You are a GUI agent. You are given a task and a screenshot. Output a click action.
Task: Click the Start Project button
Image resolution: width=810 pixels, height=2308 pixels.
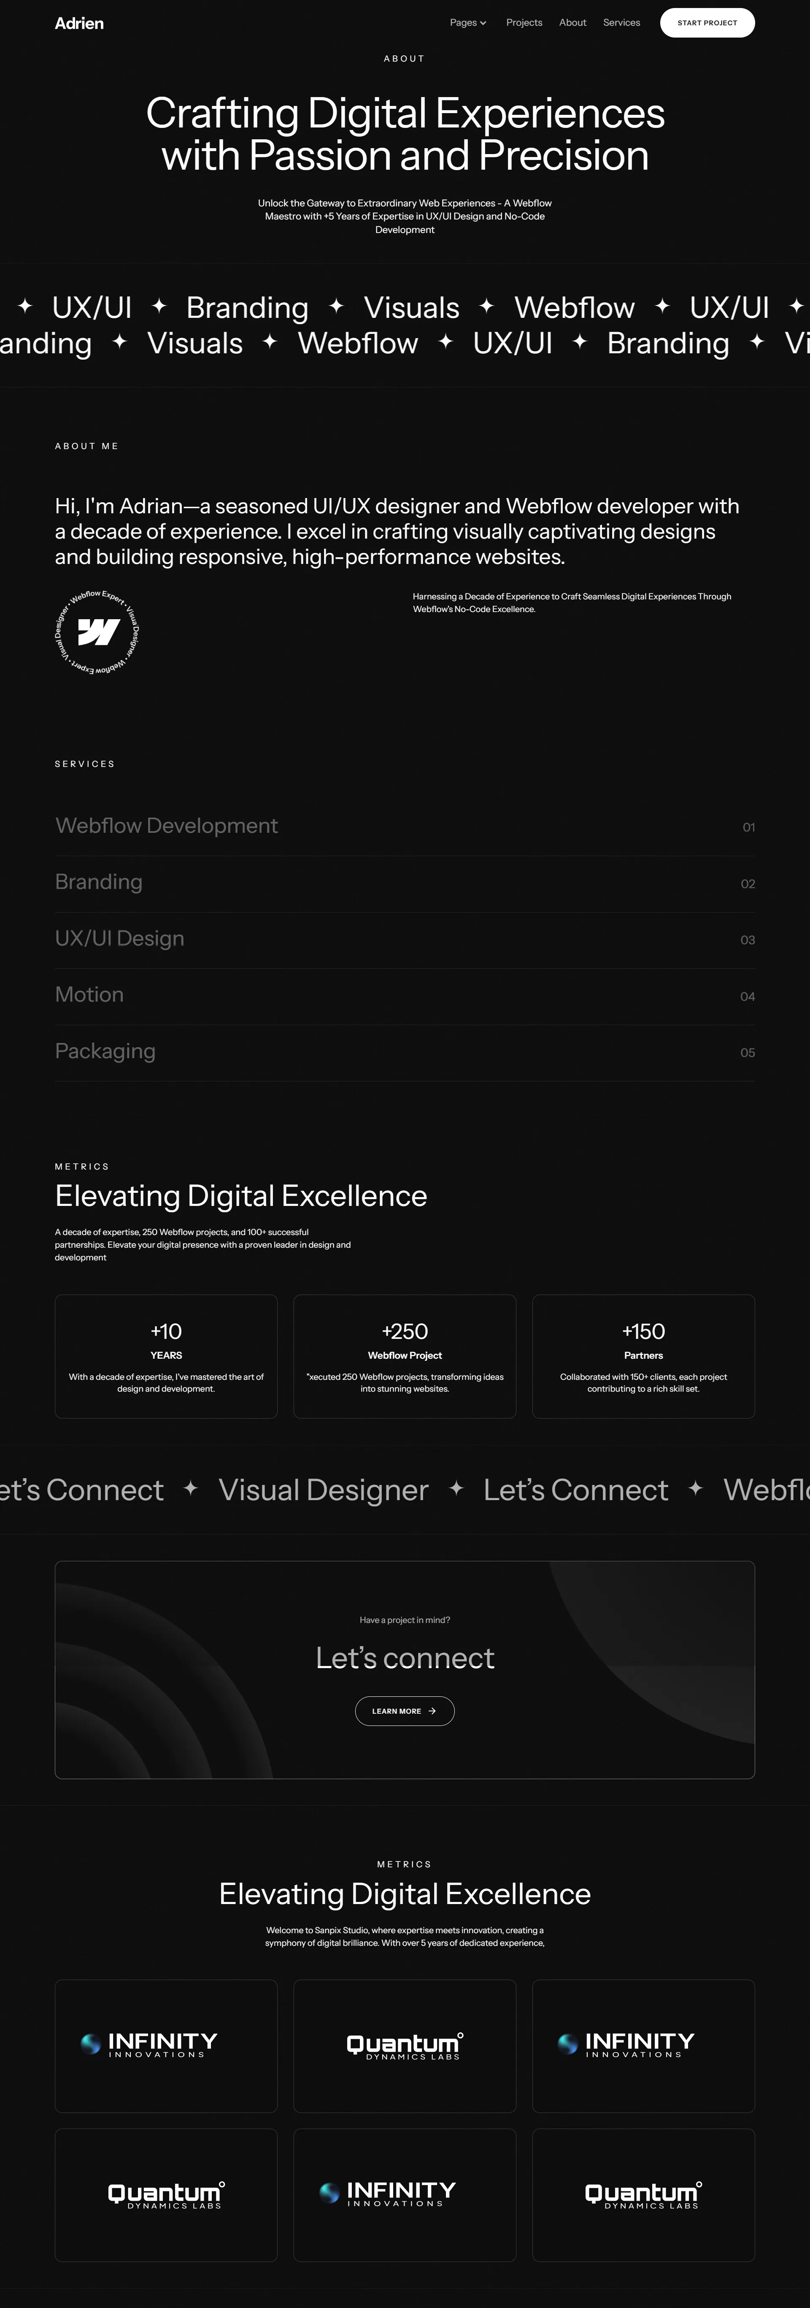pos(707,23)
